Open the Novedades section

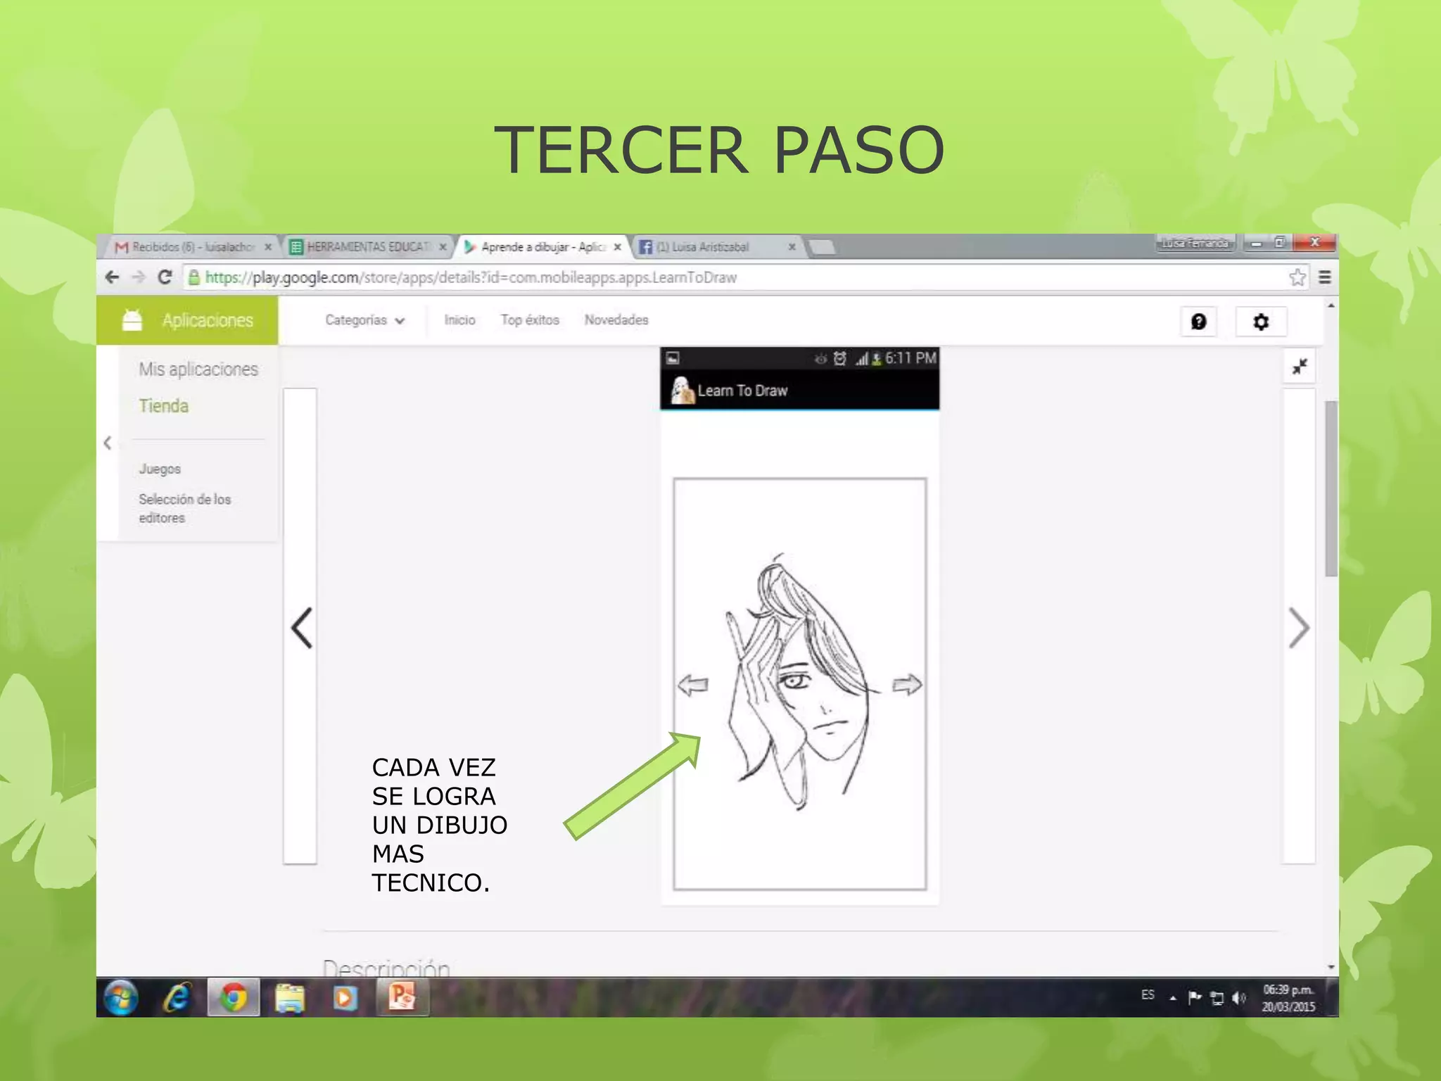click(x=616, y=320)
